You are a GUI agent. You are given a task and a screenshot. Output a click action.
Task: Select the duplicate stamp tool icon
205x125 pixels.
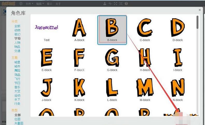[x=105, y=4]
